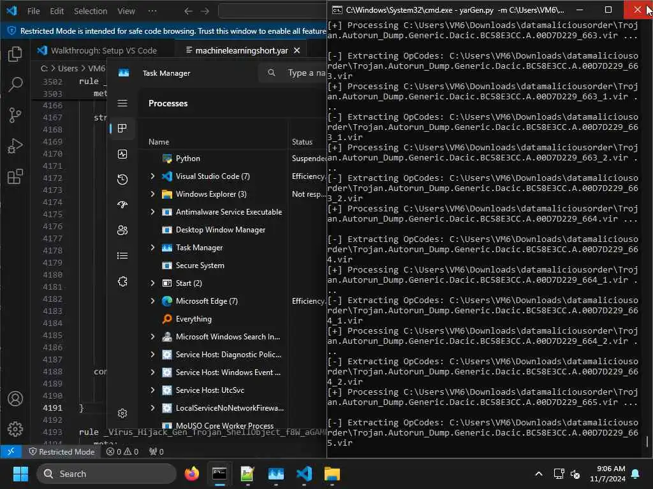This screenshot has height=489, width=653.
Task: Select Everything process row
Action: click(233, 319)
